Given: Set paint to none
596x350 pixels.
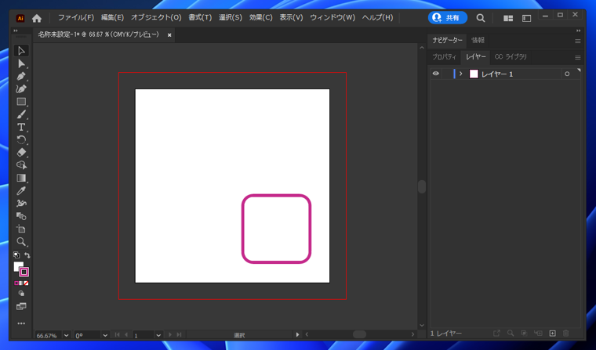Looking at the screenshot, I should click(26, 283).
